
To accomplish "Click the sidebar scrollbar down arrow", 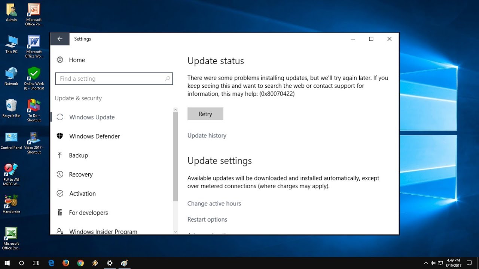I will (176, 232).
